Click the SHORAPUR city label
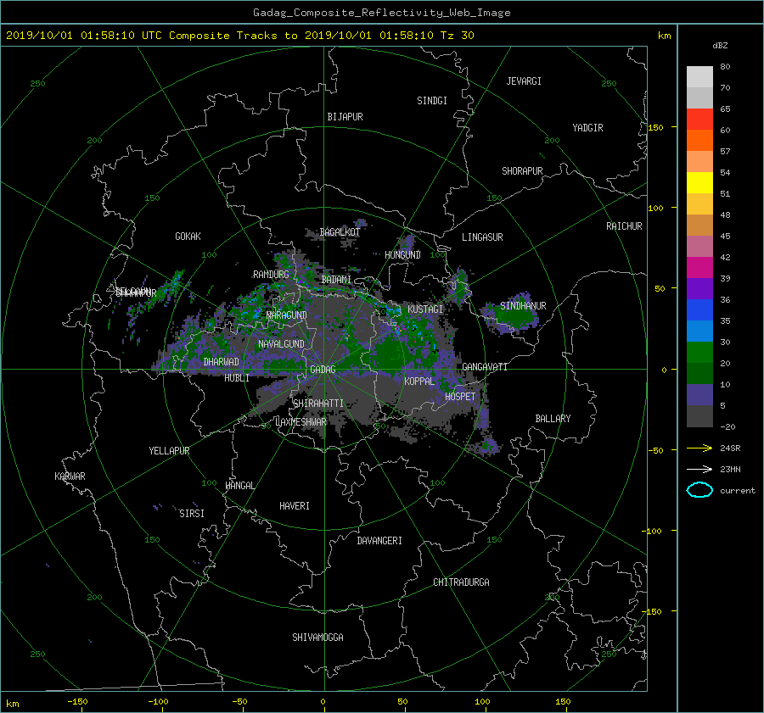764x713 pixels. [522, 171]
